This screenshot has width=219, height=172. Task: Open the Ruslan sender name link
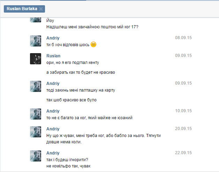pyautogui.click(x=53, y=56)
